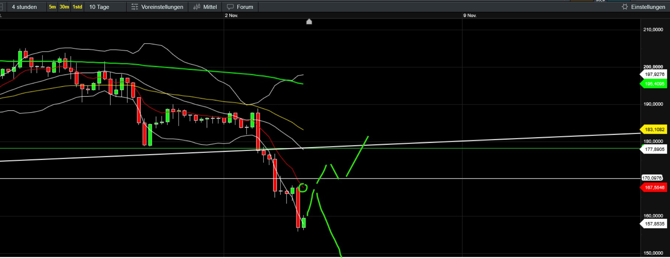Click the '9 Nov.' date label

tap(470, 16)
